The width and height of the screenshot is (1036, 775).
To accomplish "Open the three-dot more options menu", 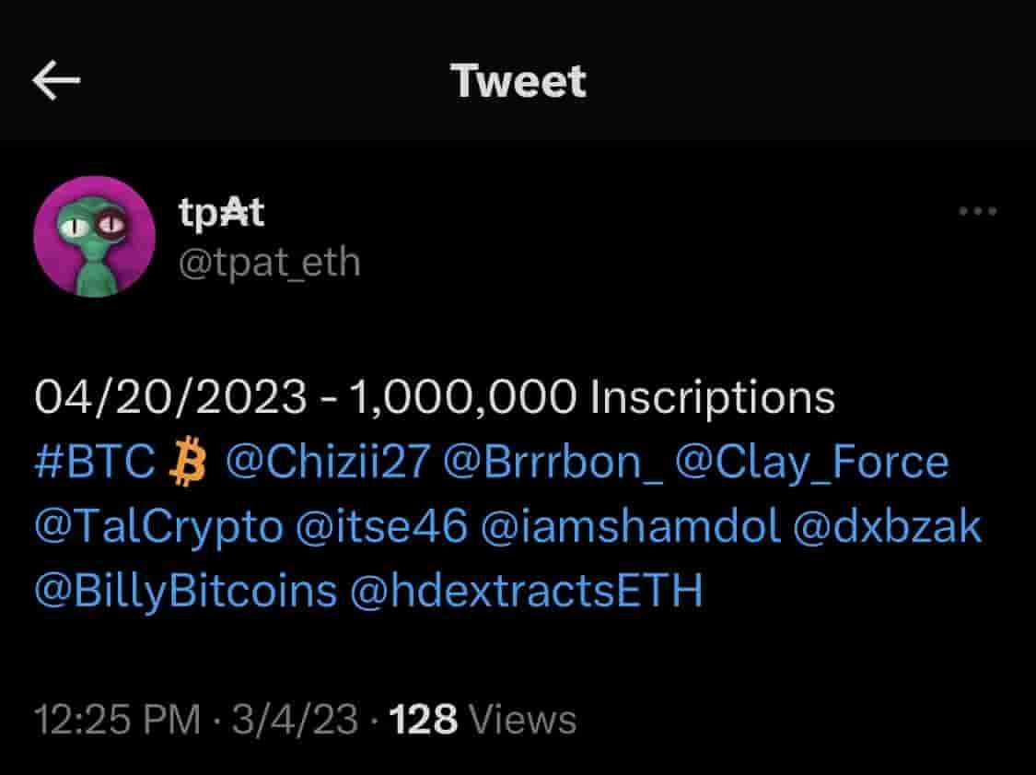I will coord(977,212).
